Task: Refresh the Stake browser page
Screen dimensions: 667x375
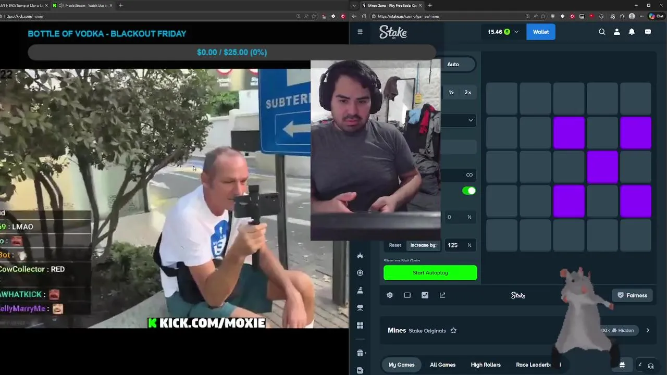Action: pyautogui.click(x=364, y=16)
